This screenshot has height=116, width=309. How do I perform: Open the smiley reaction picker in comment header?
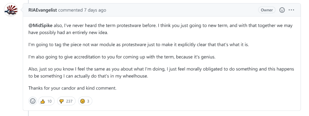pos(282,10)
